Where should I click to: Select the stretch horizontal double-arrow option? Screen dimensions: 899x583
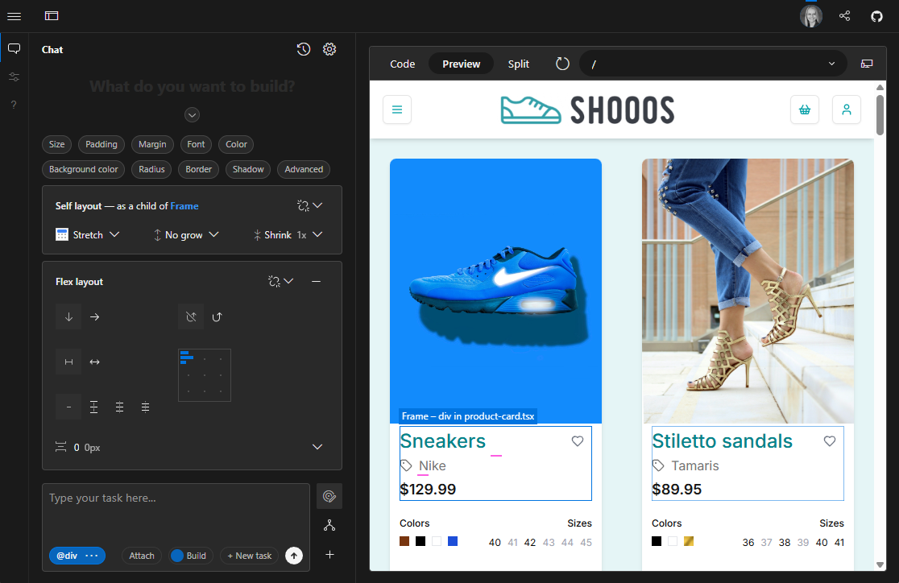click(94, 362)
